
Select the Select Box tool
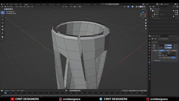coord(3,13)
